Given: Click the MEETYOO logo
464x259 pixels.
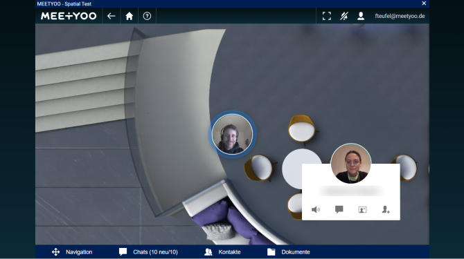Looking at the screenshot, I should coord(69,16).
